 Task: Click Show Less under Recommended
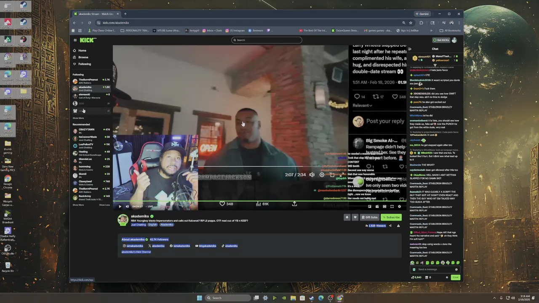click(x=104, y=205)
